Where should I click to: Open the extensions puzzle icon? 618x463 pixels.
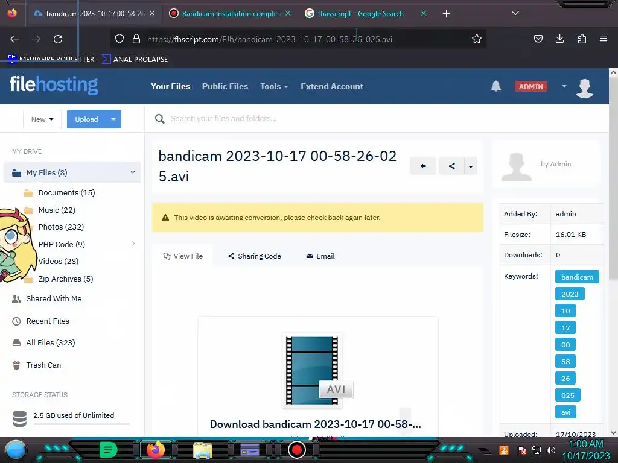582,39
